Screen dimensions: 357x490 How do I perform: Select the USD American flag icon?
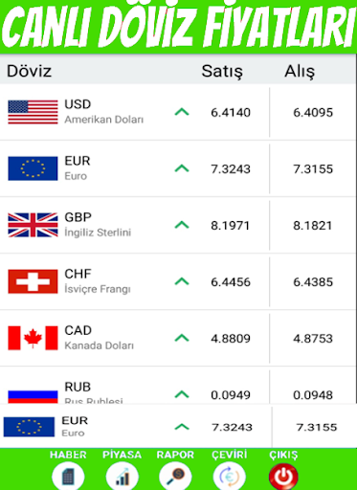point(33,112)
